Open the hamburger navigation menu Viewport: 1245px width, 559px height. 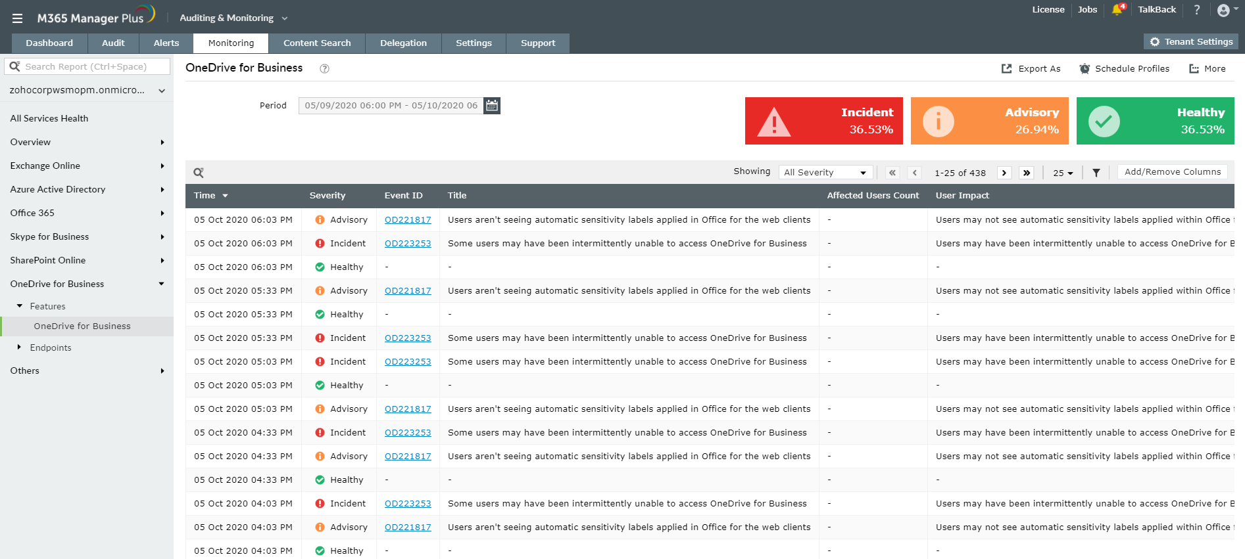[x=17, y=18]
